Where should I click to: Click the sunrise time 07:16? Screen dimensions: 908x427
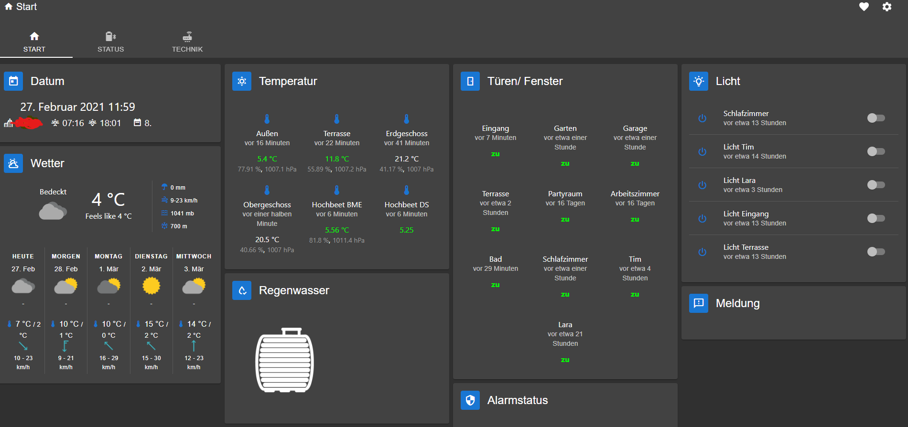point(73,123)
